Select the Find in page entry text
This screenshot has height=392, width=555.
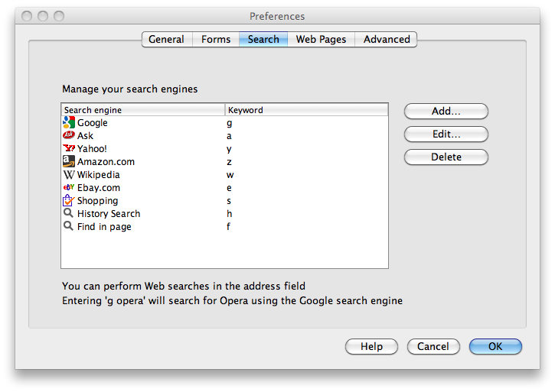[104, 227]
